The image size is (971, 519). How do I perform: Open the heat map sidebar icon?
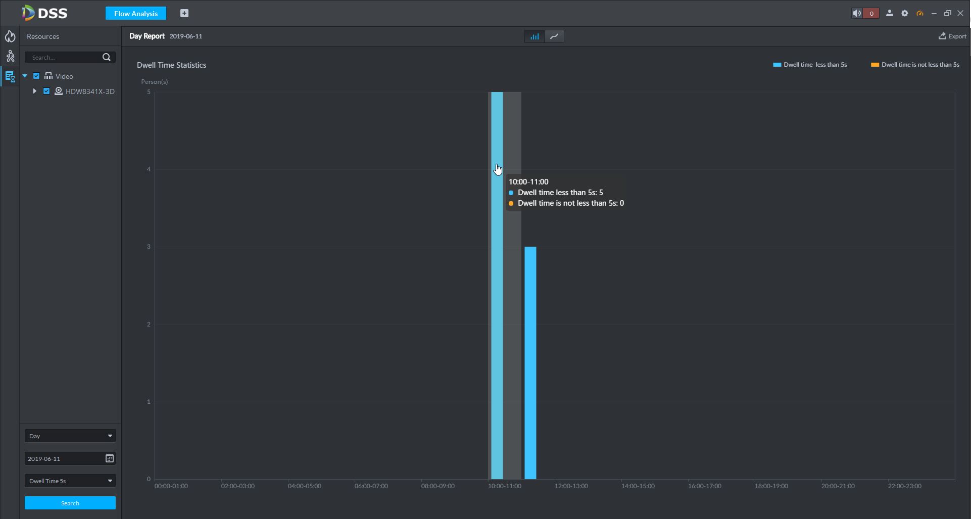coord(10,36)
